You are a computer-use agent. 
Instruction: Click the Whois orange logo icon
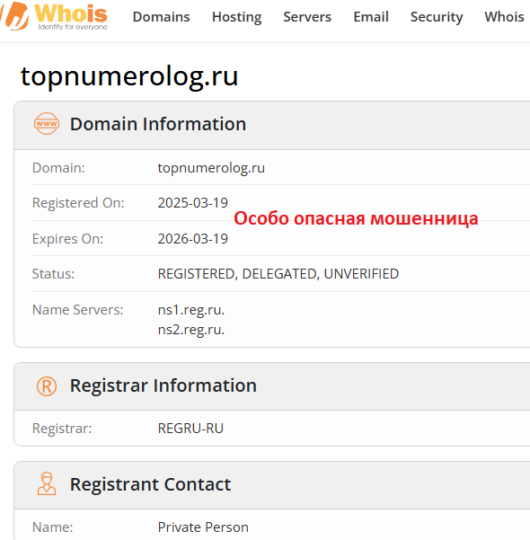(14, 16)
